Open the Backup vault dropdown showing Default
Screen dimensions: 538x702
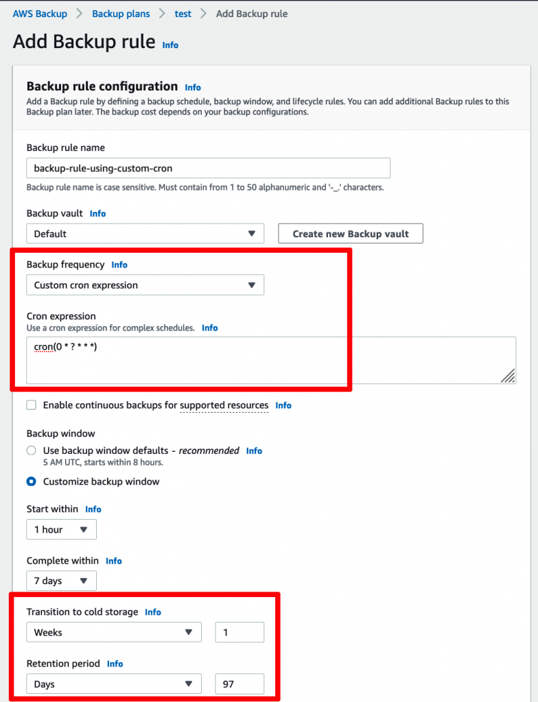click(145, 233)
